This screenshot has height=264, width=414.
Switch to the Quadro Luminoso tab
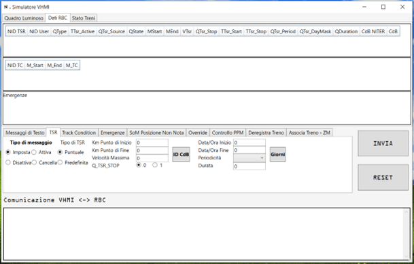tap(24, 18)
